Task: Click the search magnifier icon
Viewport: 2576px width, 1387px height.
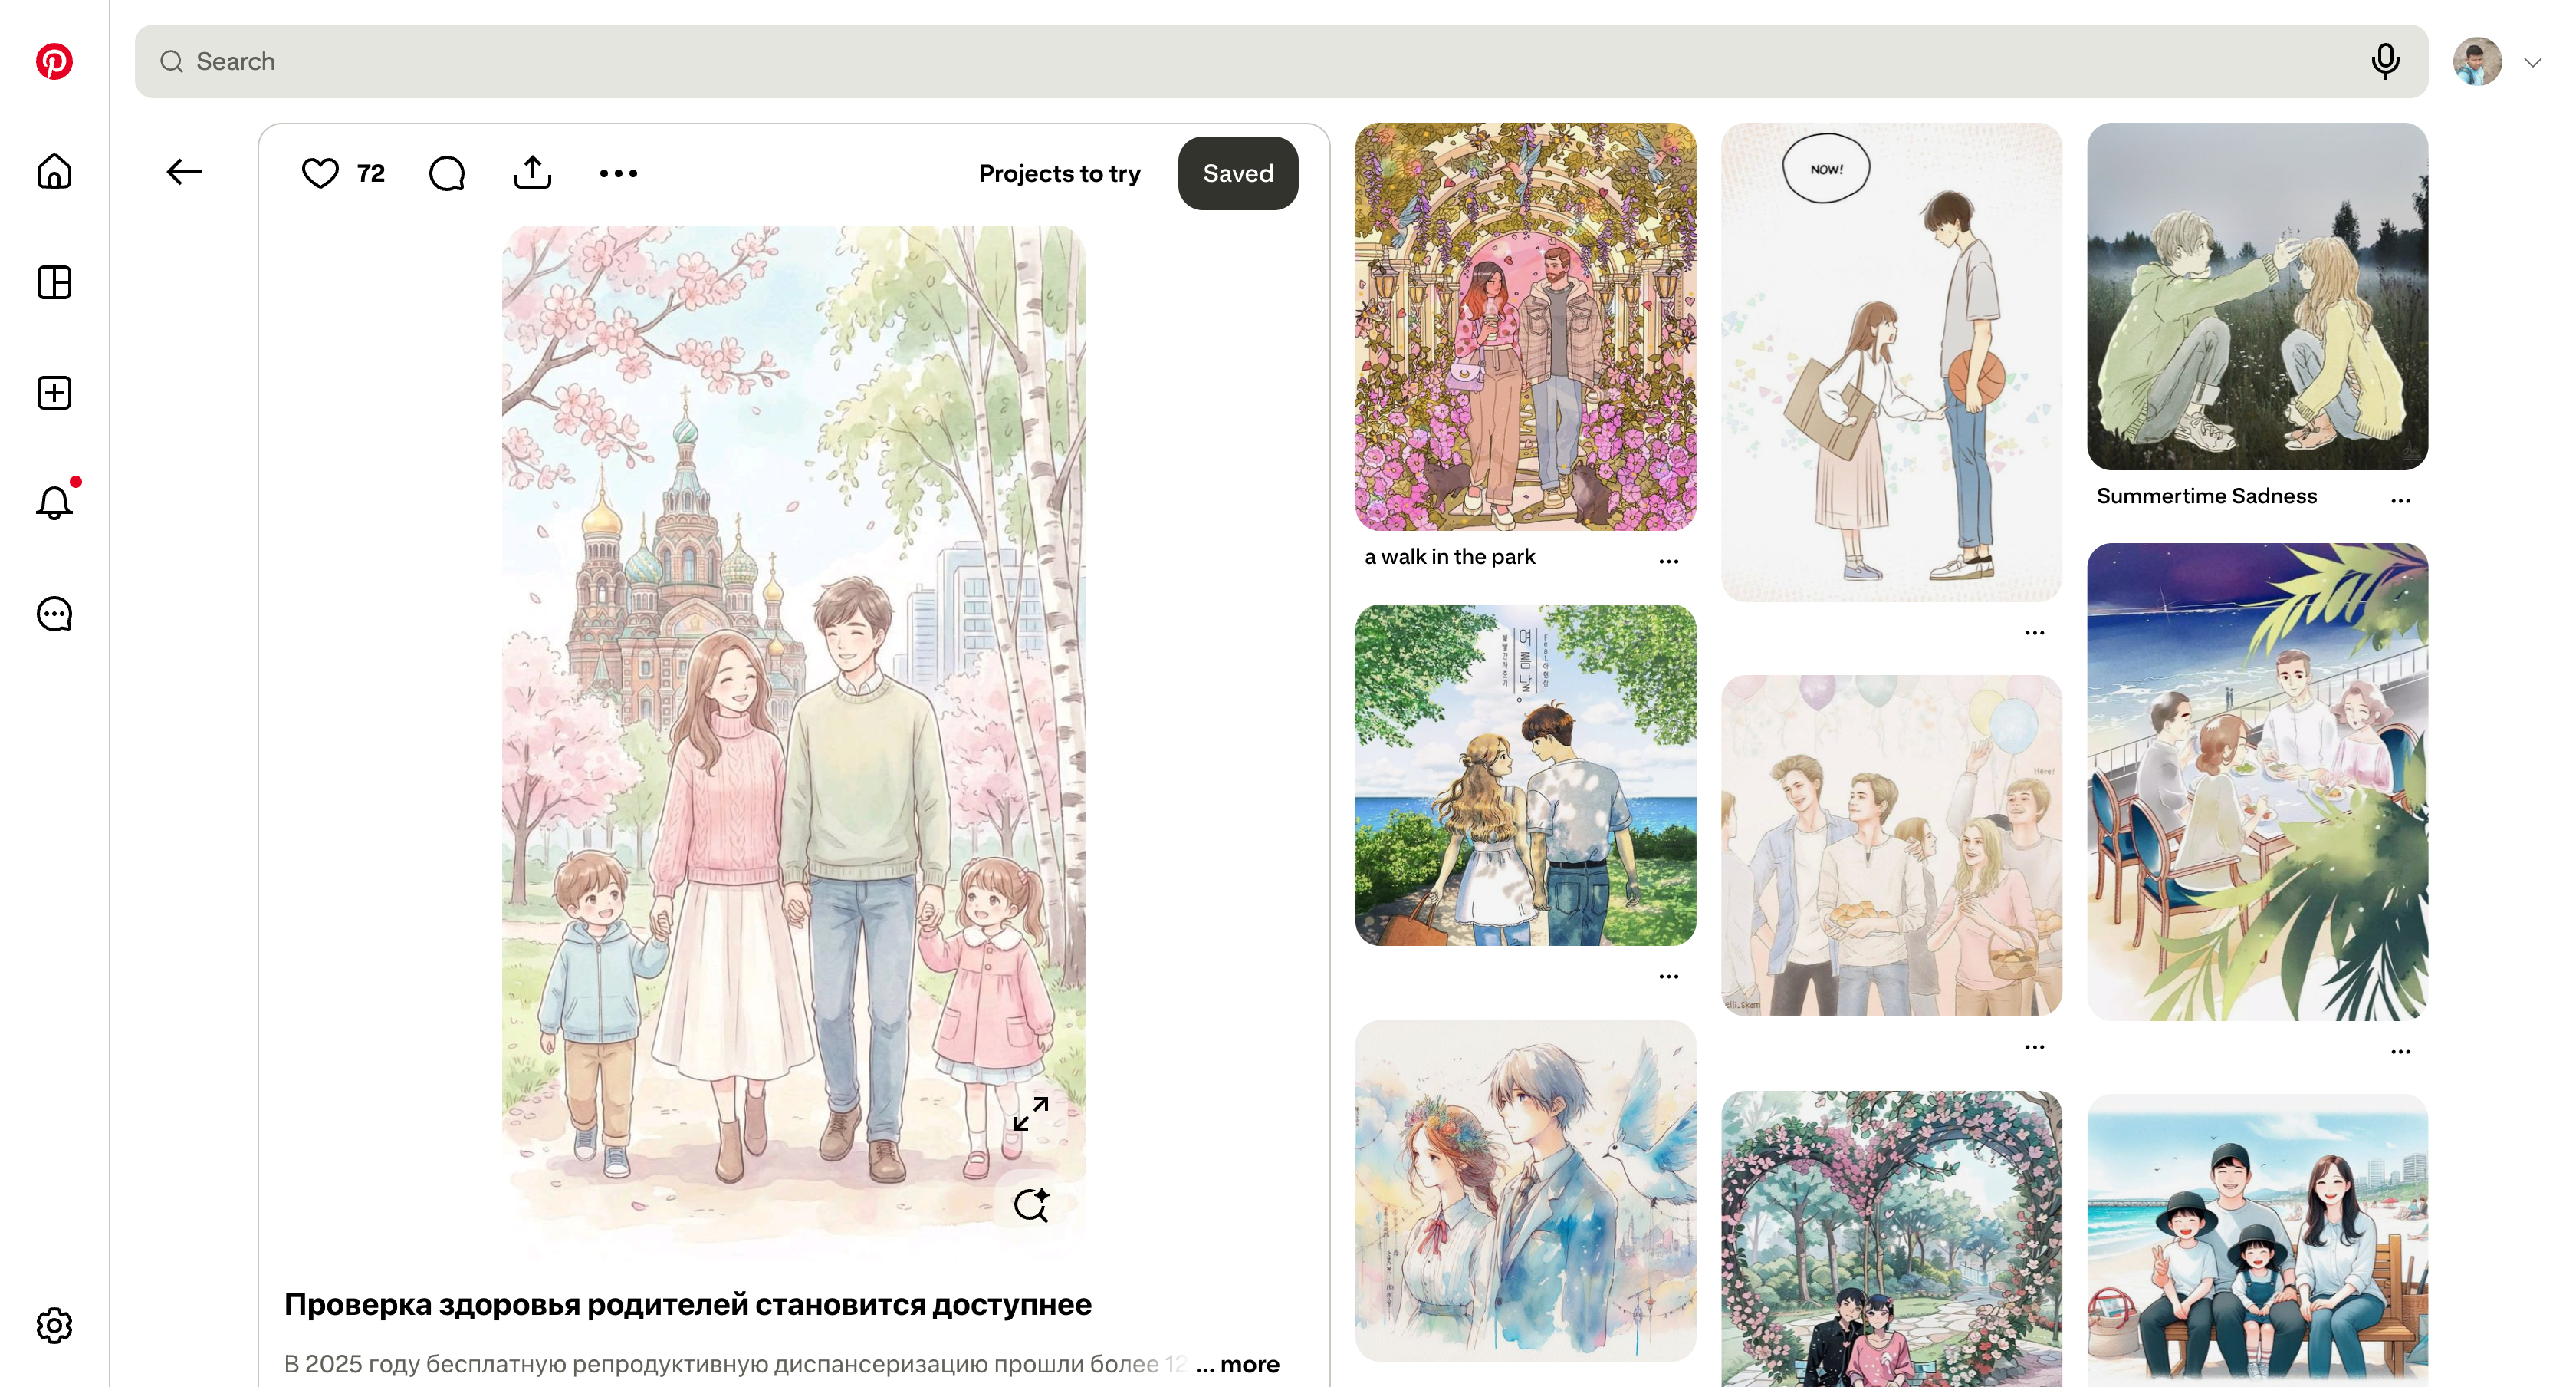Action: [171, 61]
